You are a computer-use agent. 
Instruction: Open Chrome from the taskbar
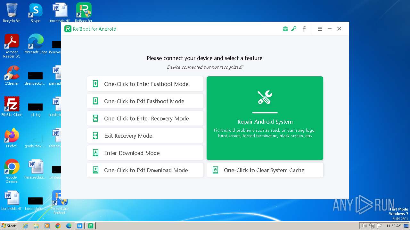click(x=58, y=226)
